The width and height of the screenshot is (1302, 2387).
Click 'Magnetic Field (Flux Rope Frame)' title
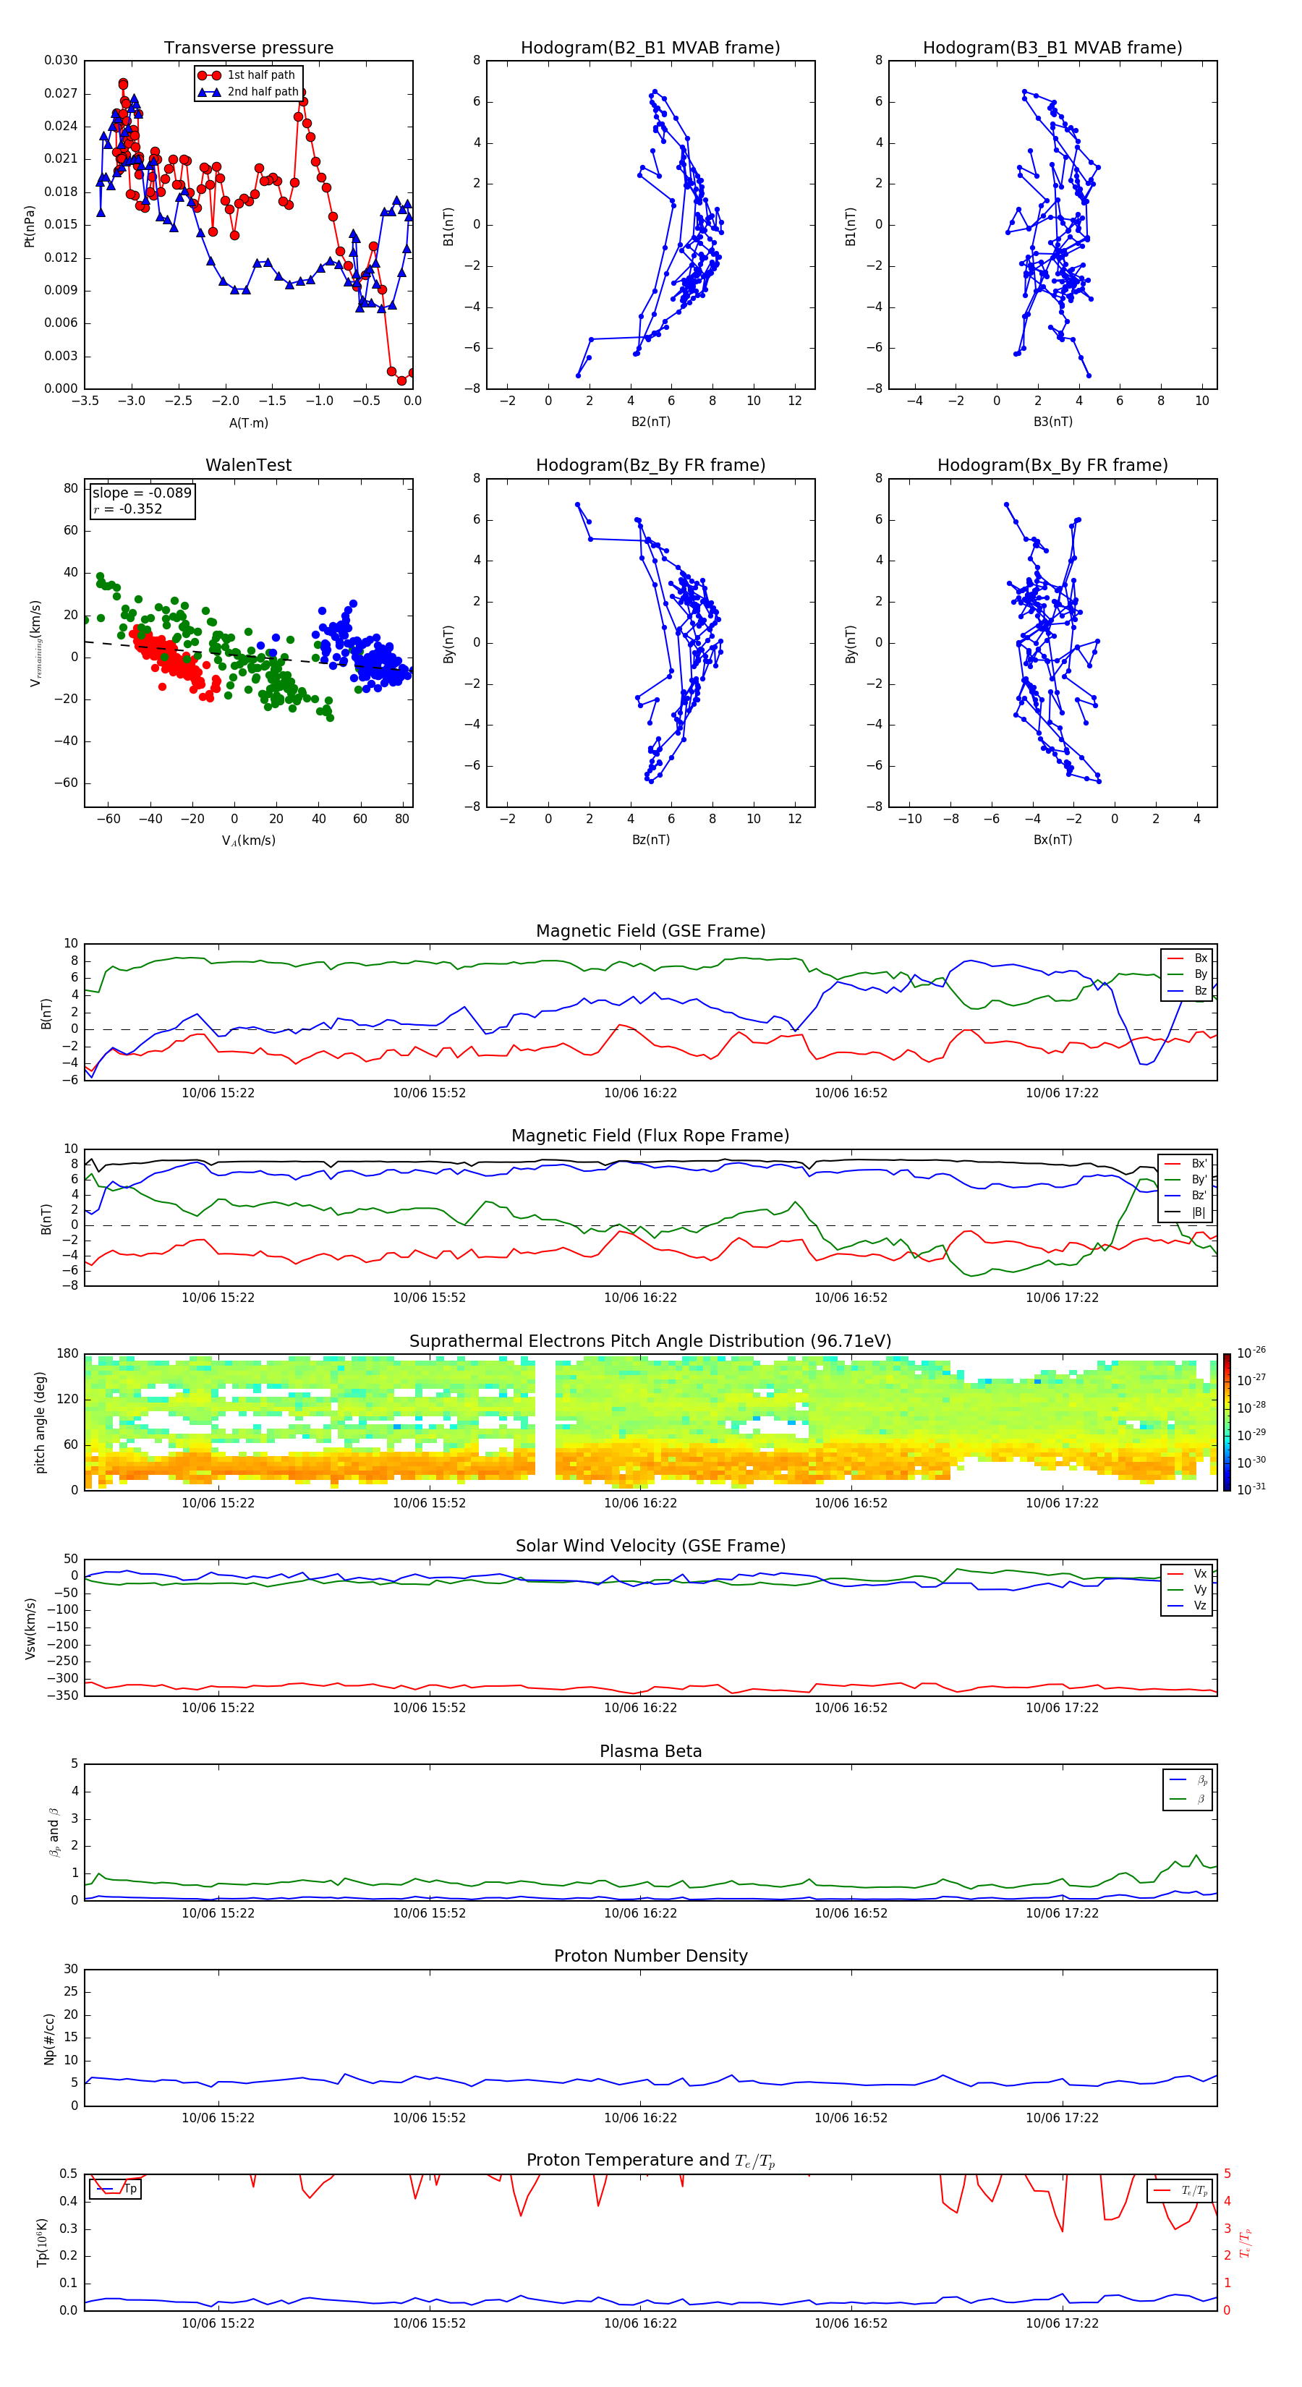tap(650, 1136)
